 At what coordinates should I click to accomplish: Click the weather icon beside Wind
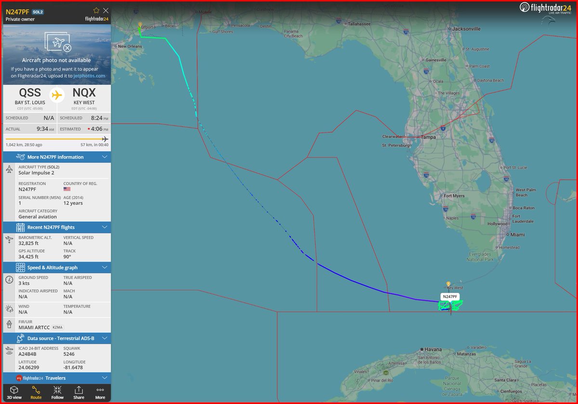[x=9, y=309]
